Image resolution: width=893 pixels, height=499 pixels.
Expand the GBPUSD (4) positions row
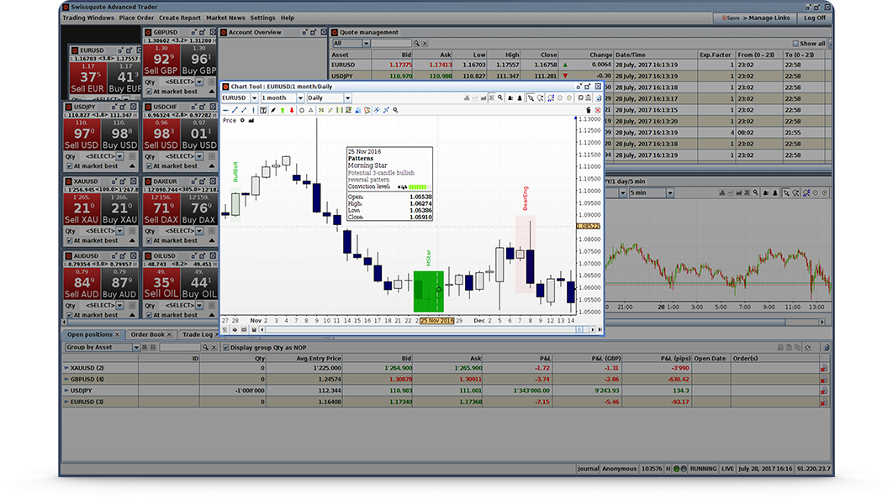pyautogui.click(x=66, y=380)
